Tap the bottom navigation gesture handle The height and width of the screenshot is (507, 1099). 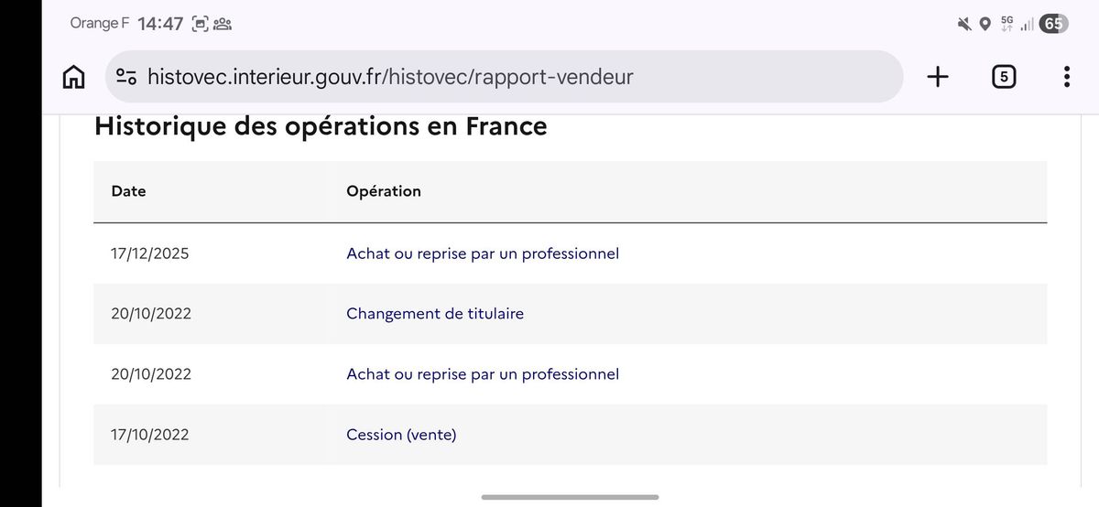pyautogui.click(x=570, y=497)
